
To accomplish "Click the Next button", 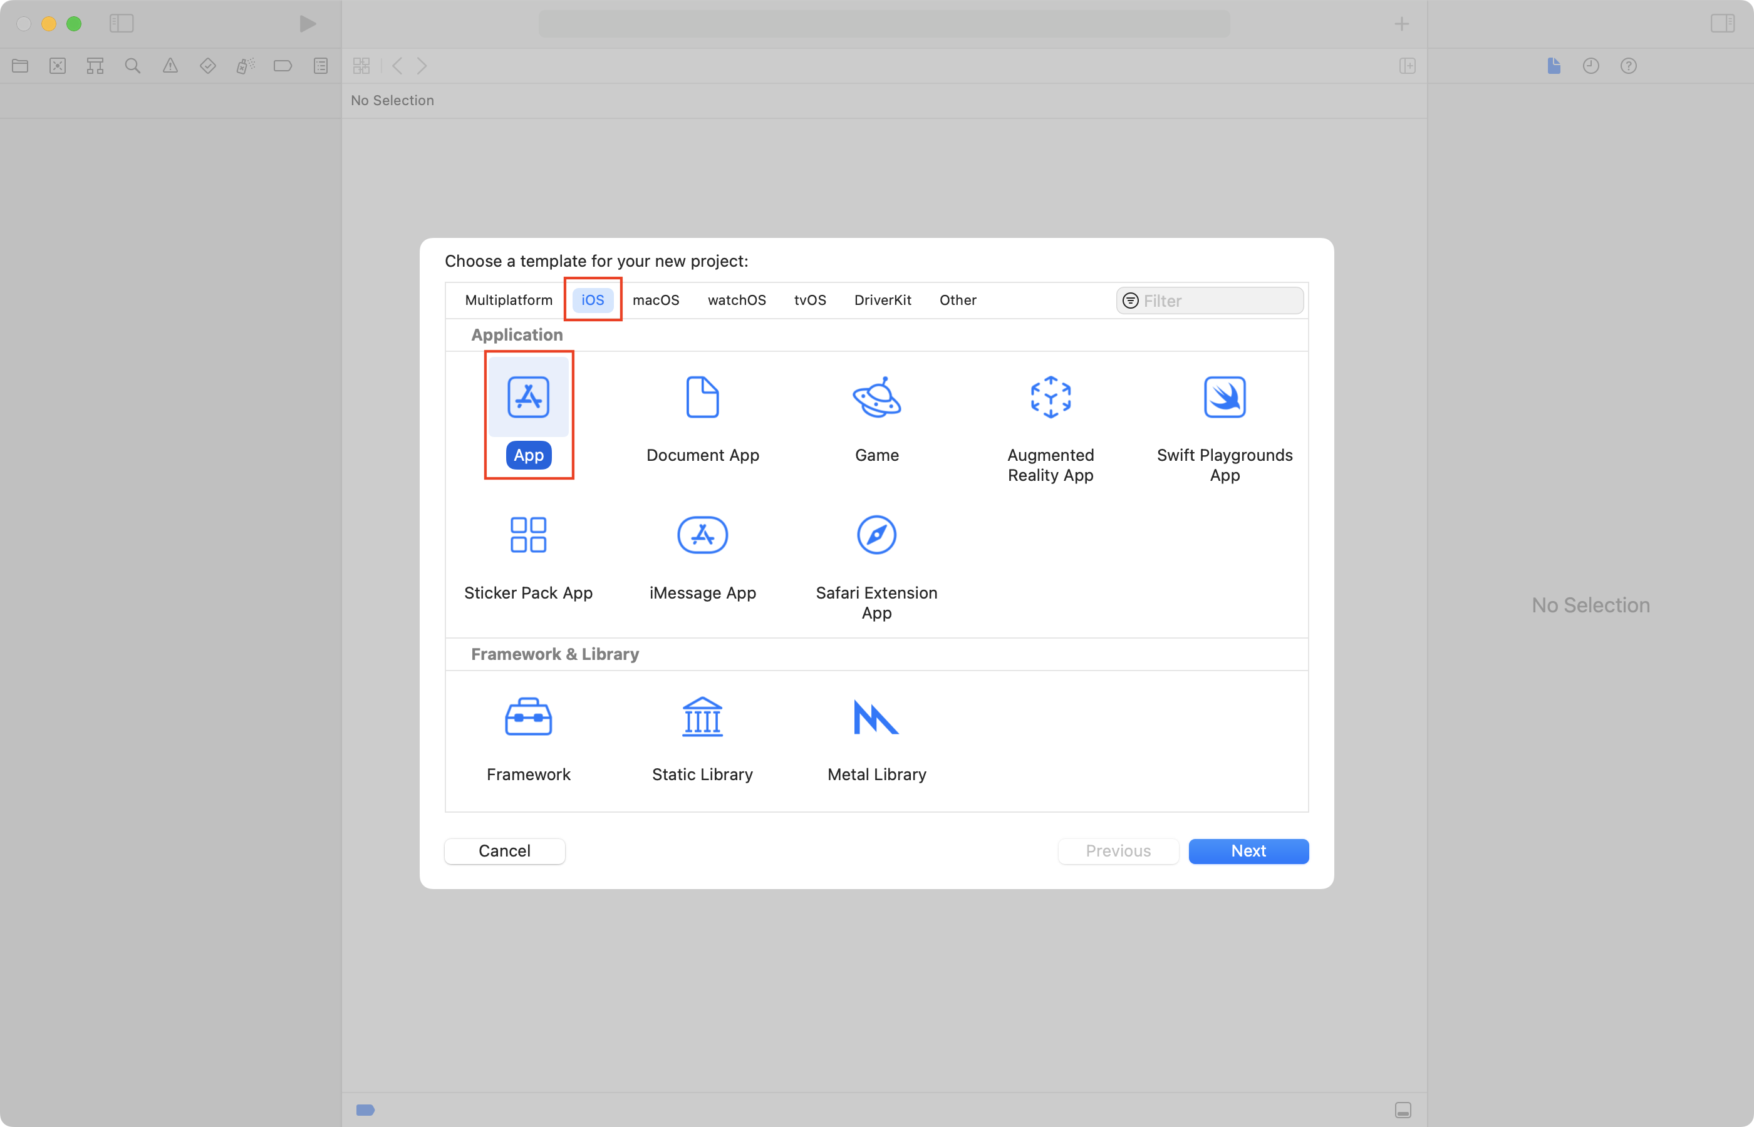I will pyautogui.click(x=1247, y=850).
